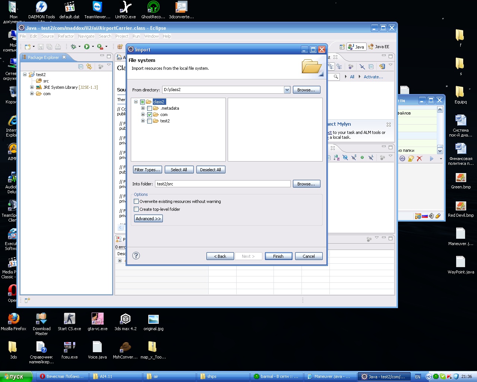
Task: Switch to the Java EE perspective
Action: pyautogui.click(x=379, y=47)
